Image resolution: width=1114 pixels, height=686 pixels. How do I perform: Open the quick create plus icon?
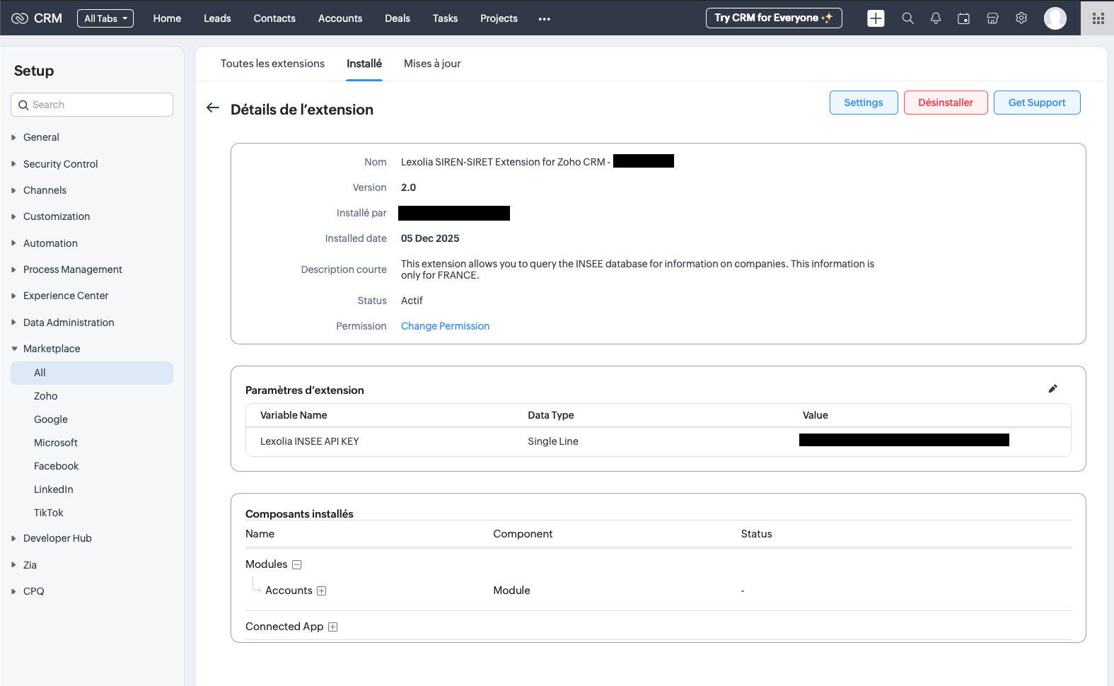(x=876, y=18)
